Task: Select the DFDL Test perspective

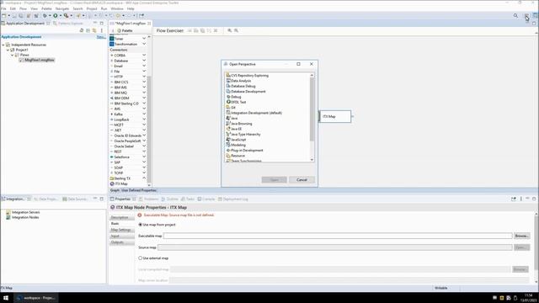Action: coord(238,102)
